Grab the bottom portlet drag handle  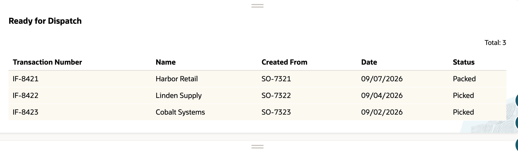click(x=257, y=147)
